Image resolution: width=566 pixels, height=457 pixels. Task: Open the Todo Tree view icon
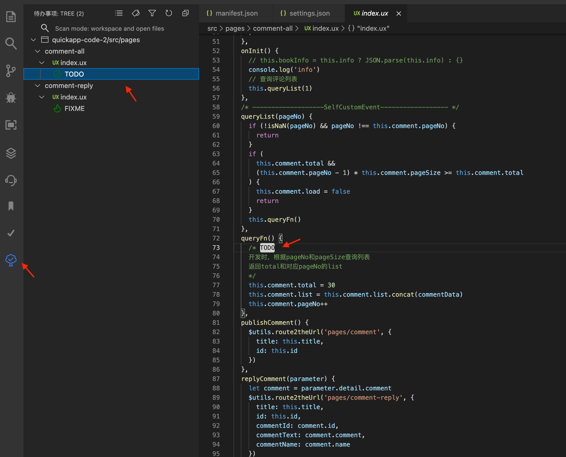(x=11, y=260)
